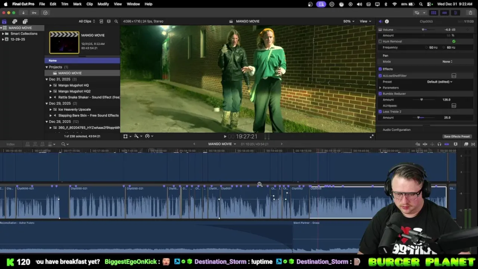This screenshot has height=269, width=478.
Task: Toggle solo headphones icon in timeline
Action: click(x=439, y=144)
